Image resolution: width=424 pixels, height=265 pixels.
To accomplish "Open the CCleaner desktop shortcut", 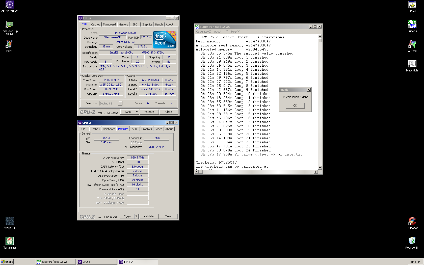I will (412, 223).
